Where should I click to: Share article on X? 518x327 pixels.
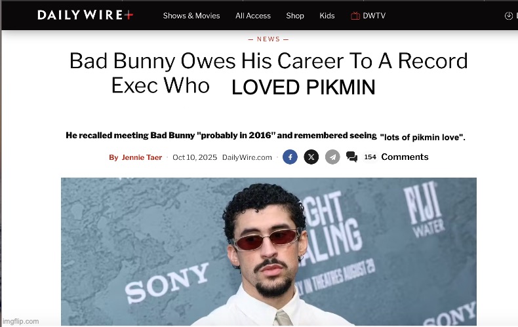tap(311, 157)
